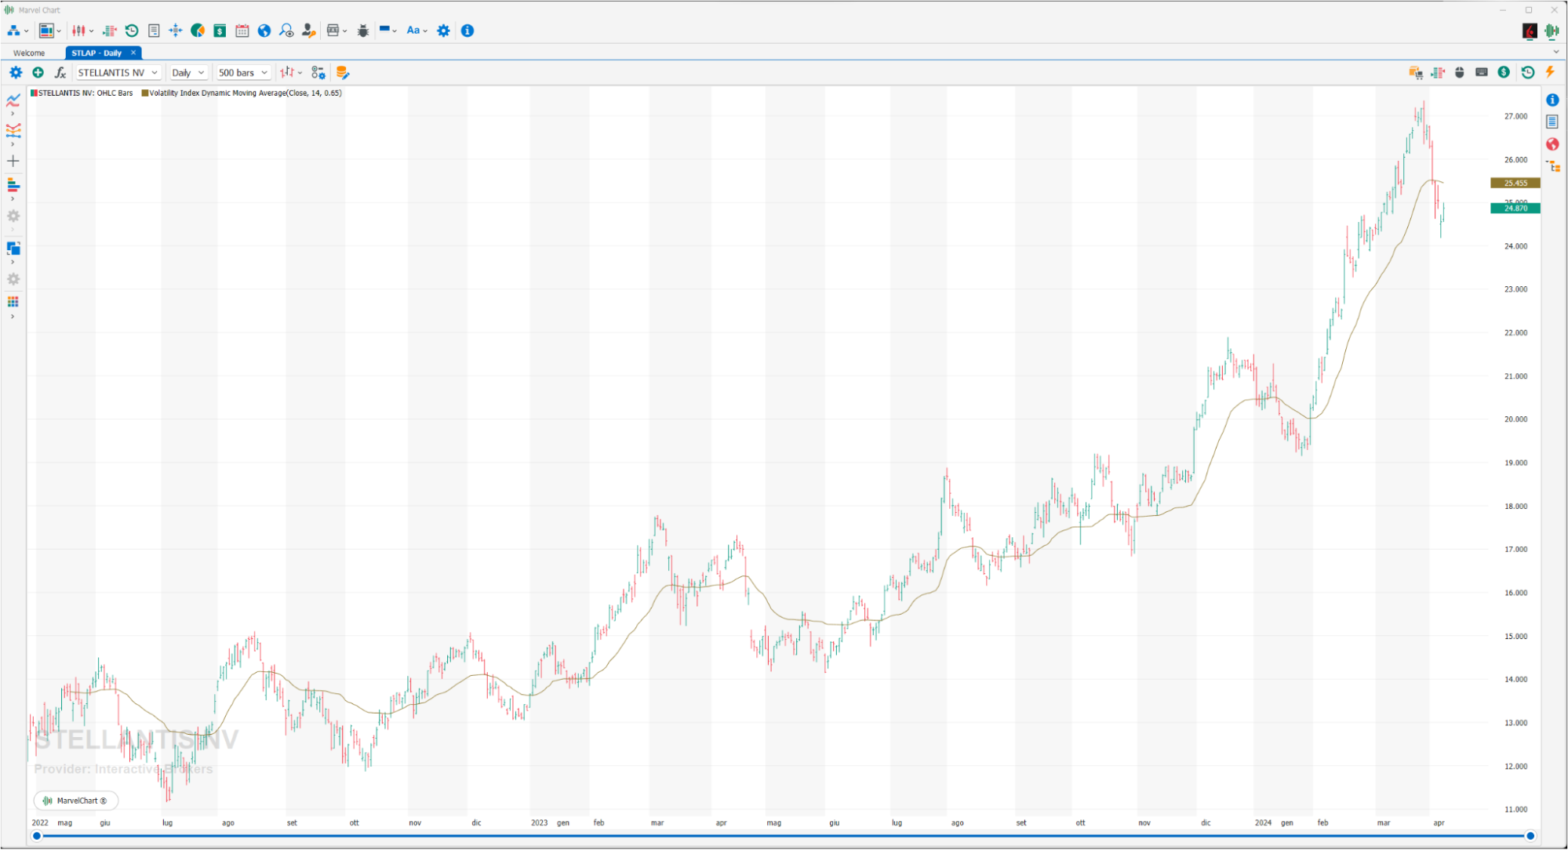Click the right handle of the range slider
Screen dimensions: 1568x850
tap(1530, 836)
